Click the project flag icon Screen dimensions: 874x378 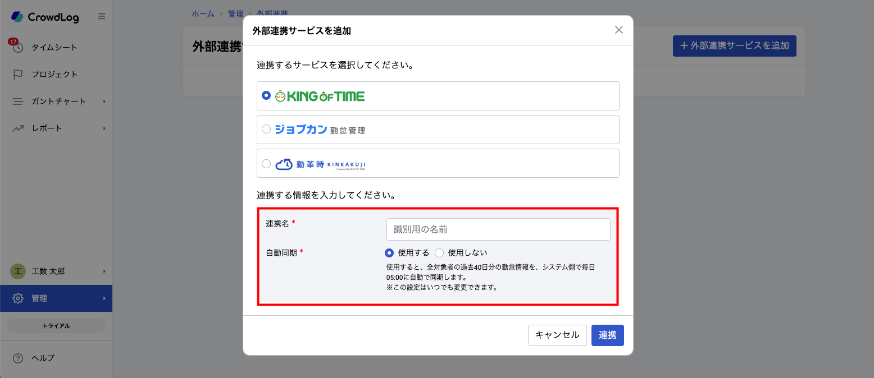click(x=18, y=74)
